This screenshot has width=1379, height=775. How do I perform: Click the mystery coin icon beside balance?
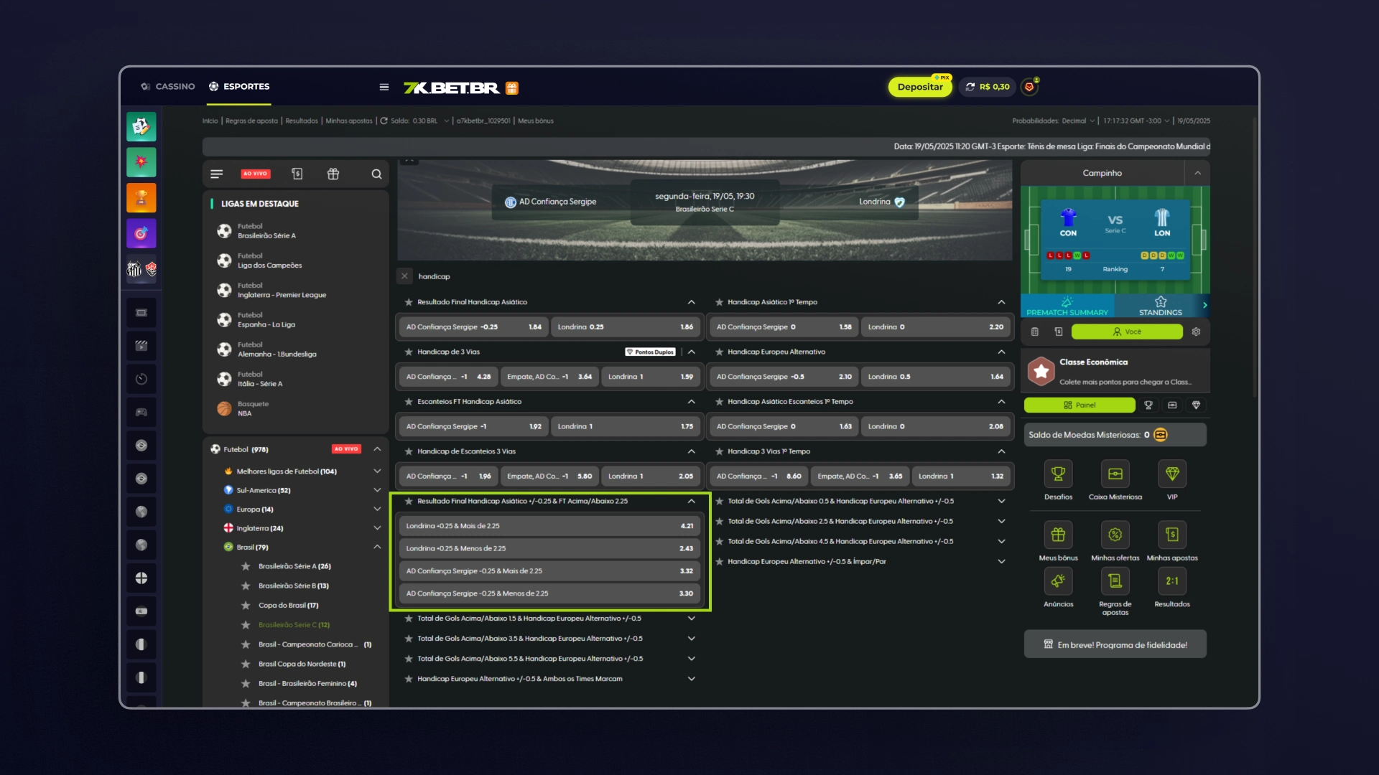[1161, 435]
